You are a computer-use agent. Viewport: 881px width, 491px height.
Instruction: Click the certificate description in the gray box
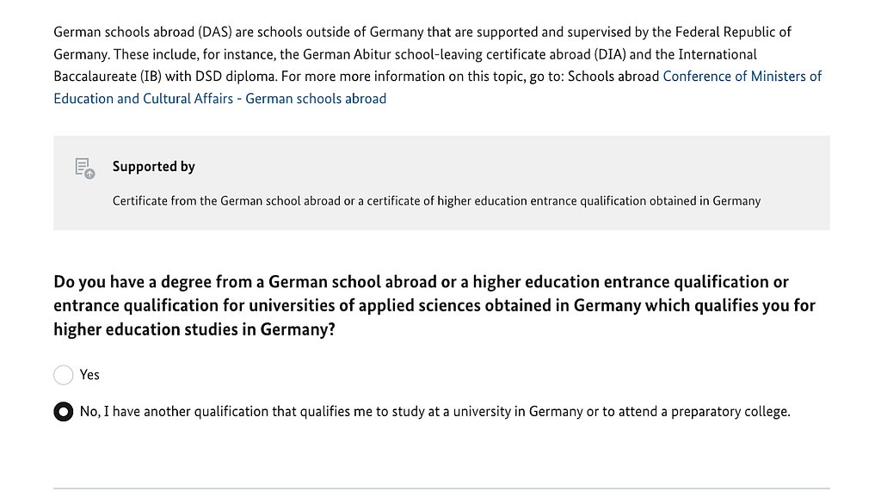(436, 201)
